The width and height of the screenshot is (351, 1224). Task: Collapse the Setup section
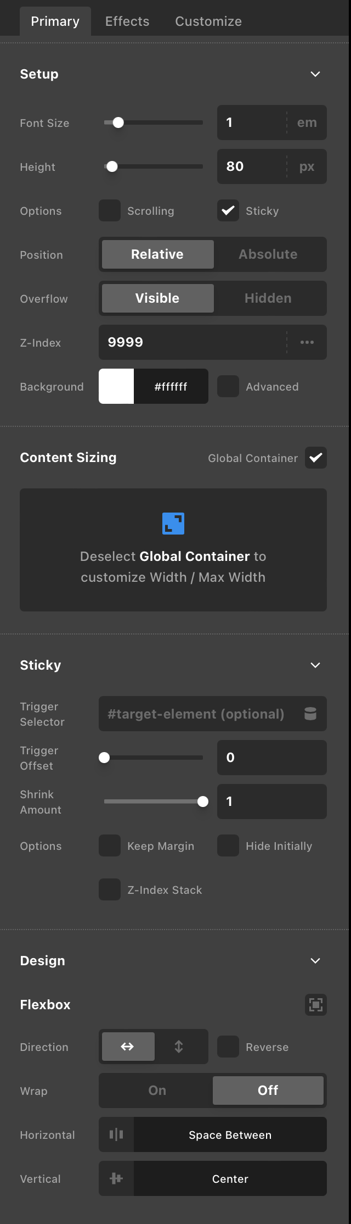tap(315, 74)
